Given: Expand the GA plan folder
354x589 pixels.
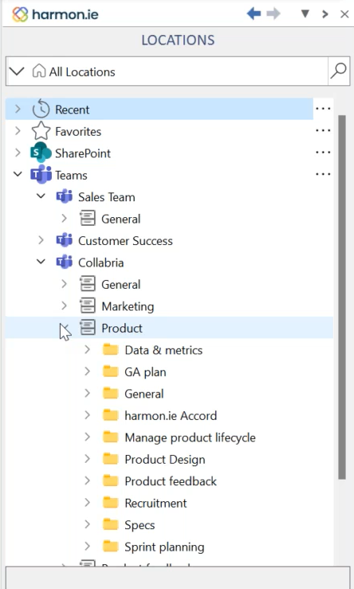Looking at the screenshot, I should tap(87, 371).
